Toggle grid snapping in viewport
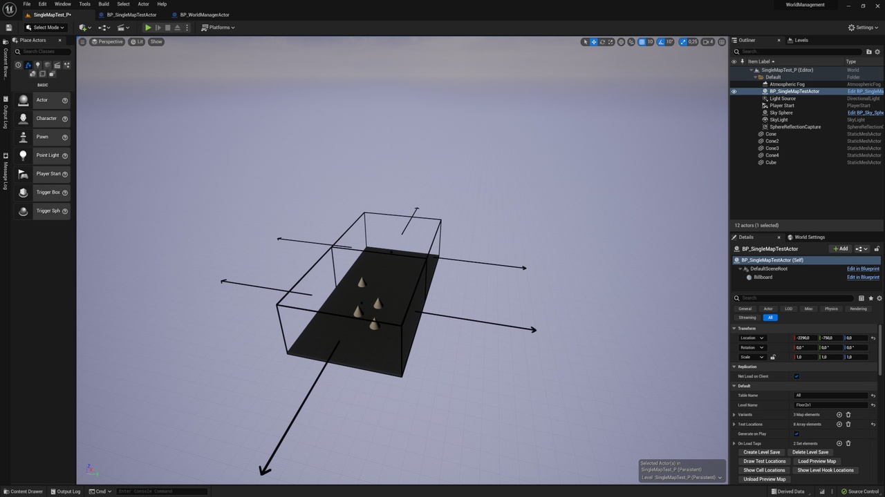This screenshot has width=885, height=497. 642,42
